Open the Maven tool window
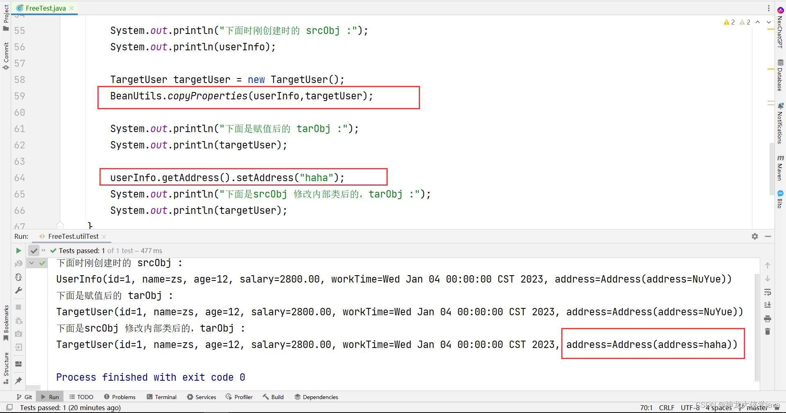This screenshot has width=786, height=413. [780, 168]
